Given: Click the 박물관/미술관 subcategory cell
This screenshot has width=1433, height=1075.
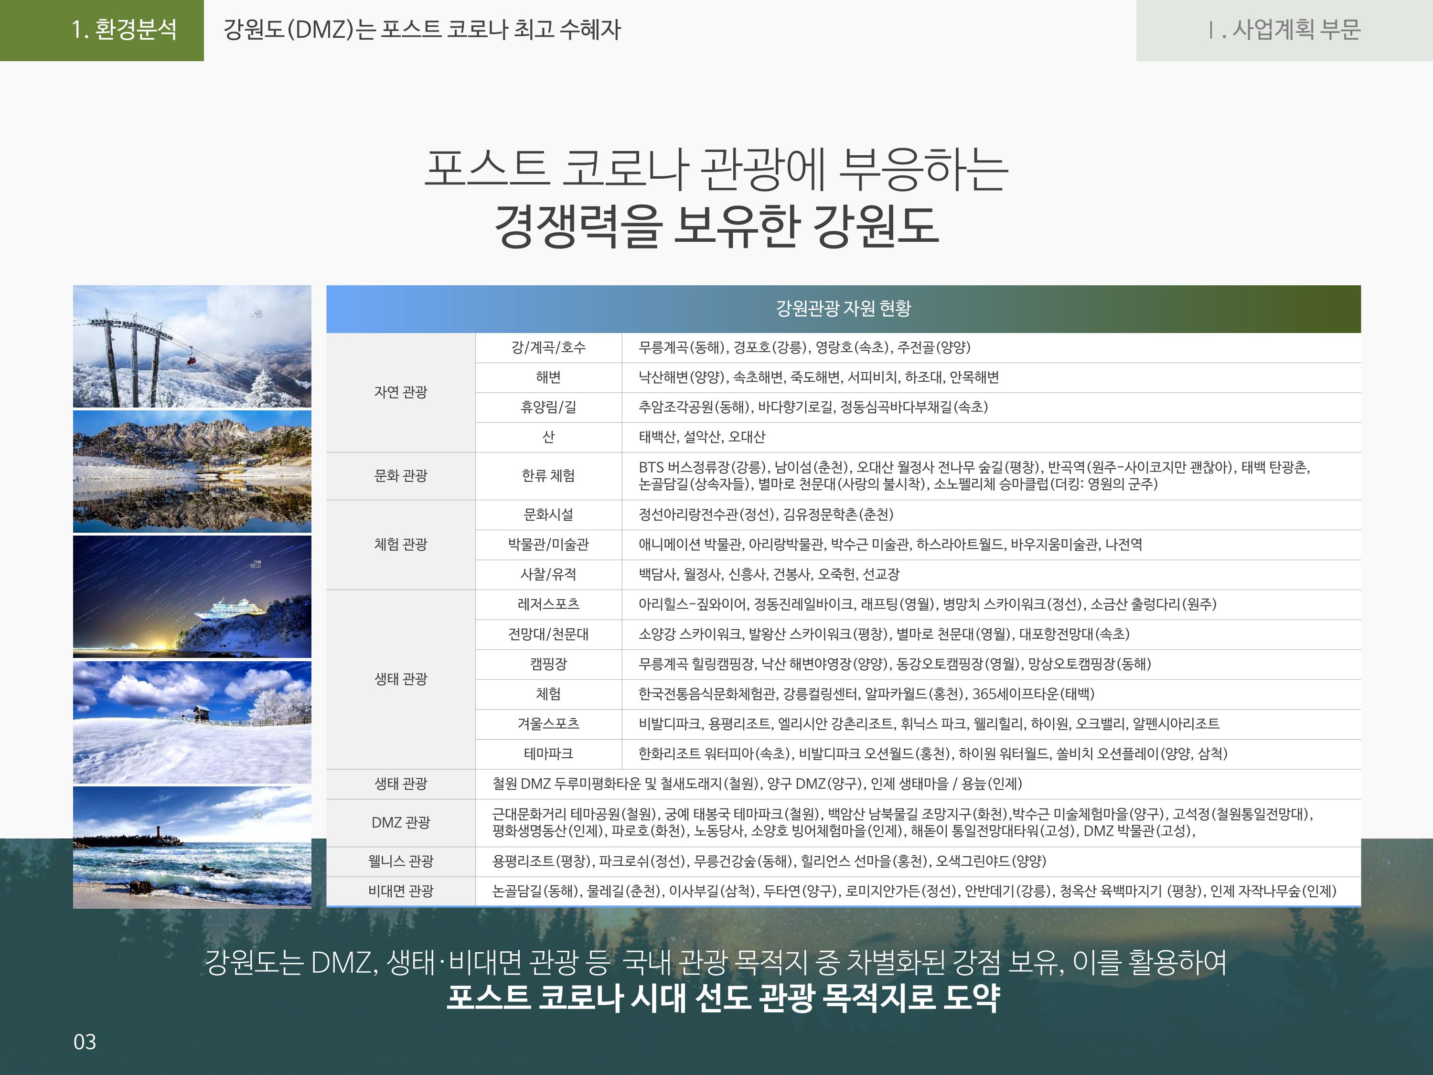Looking at the screenshot, I should 548,544.
